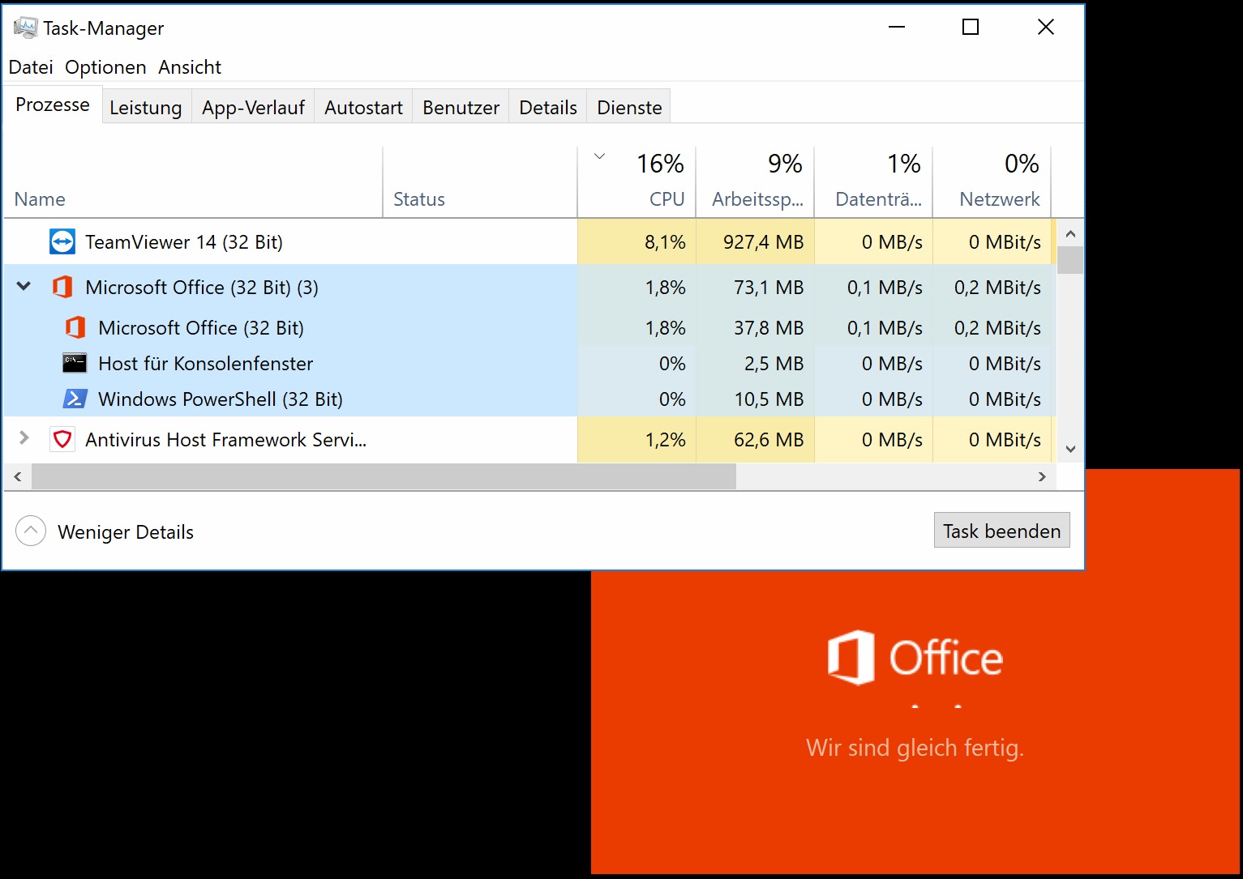Click the Task-Manager title bar icon
1243x879 pixels.
tap(25, 28)
